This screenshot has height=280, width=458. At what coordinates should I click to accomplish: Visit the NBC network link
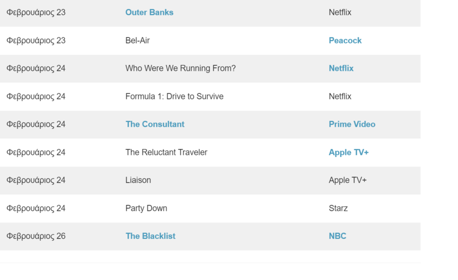pos(337,236)
